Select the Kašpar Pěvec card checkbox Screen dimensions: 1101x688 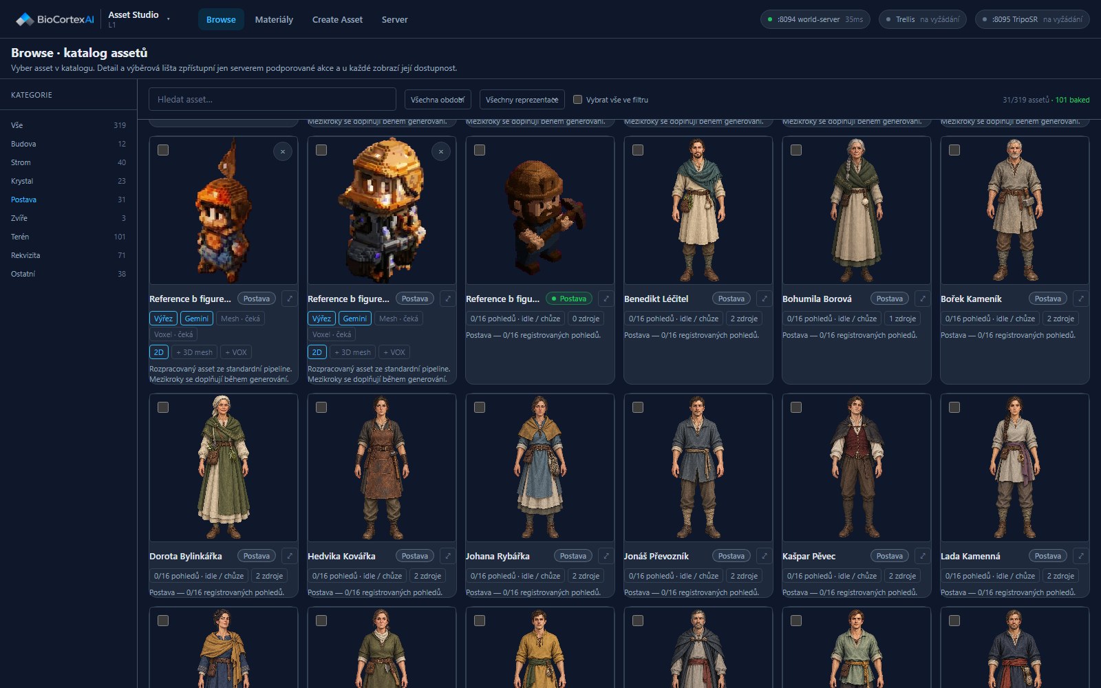[796, 407]
